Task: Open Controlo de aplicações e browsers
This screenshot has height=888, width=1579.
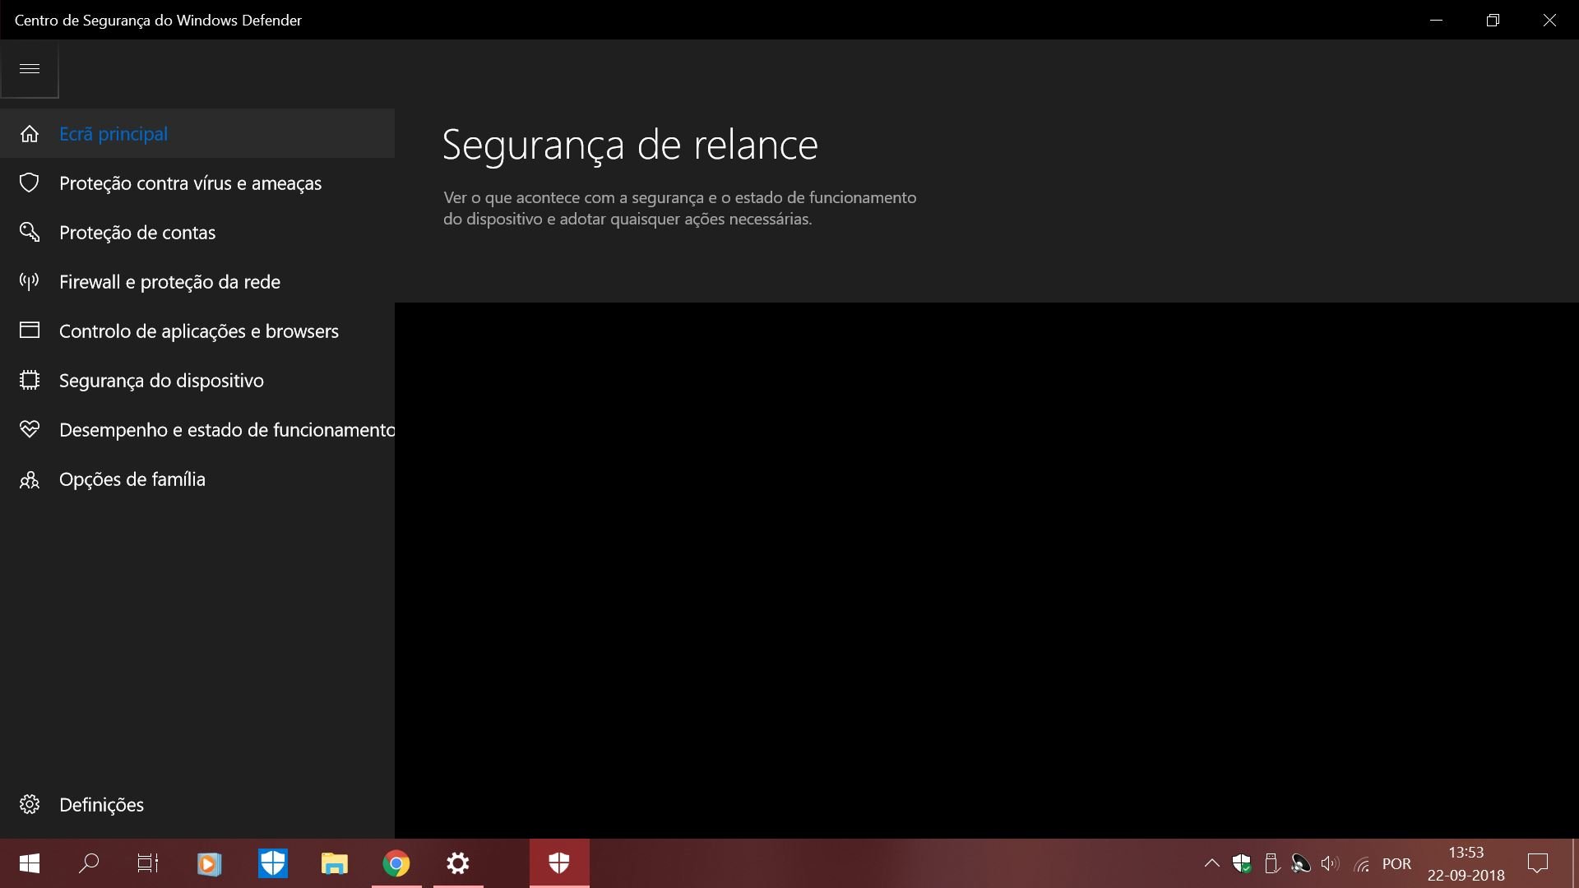Action: tap(197, 331)
